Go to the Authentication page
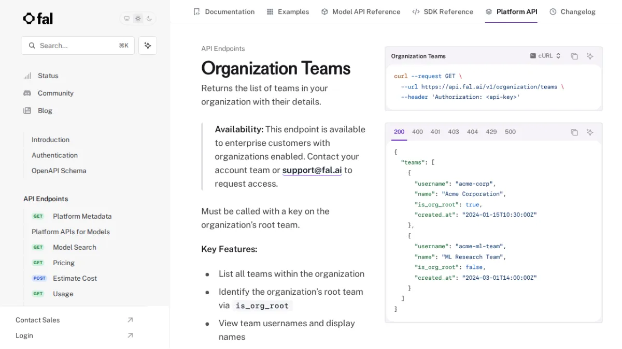 point(54,155)
